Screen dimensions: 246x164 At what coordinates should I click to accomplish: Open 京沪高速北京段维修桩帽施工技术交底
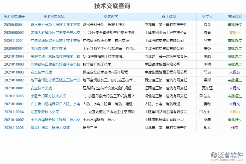(54, 56)
